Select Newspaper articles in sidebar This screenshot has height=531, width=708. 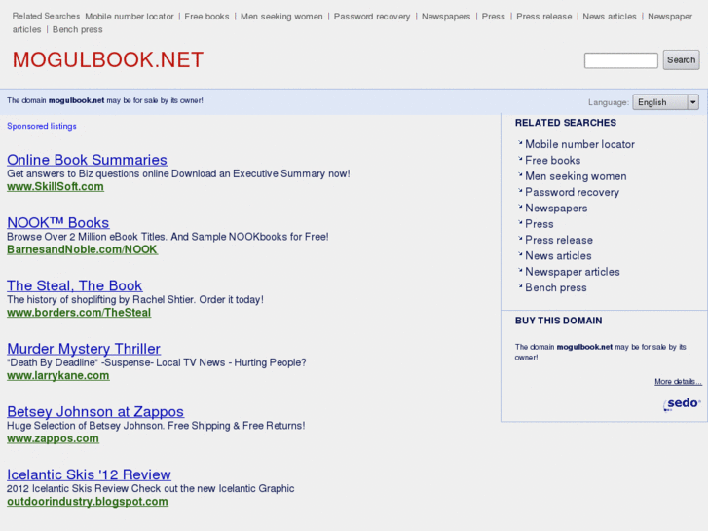(573, 272)
